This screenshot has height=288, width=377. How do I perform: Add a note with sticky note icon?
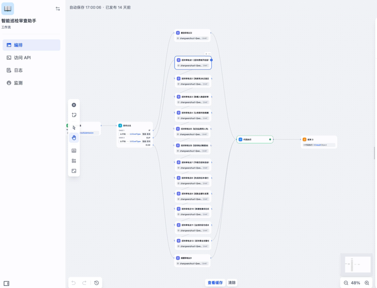(74, 115)
